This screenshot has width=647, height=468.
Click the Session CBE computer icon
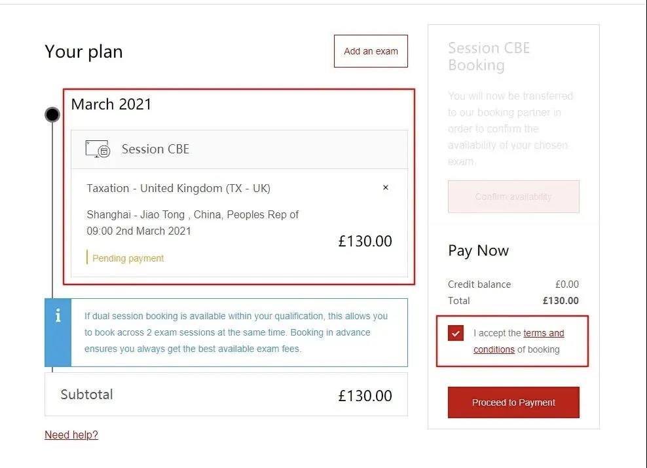click(98, 149)
